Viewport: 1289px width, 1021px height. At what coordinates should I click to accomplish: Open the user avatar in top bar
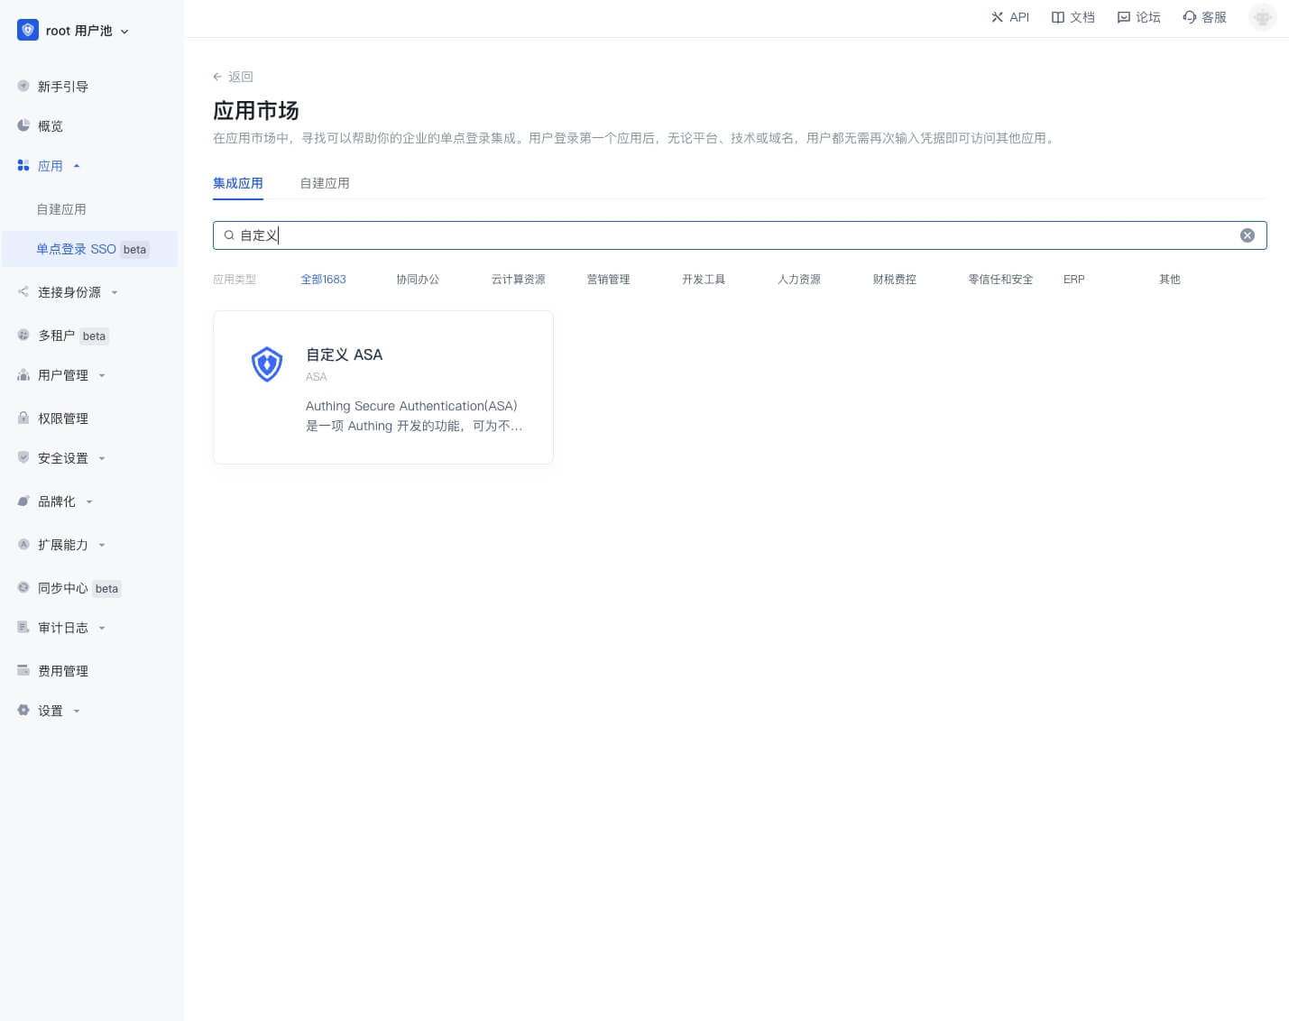point(1262,17)
